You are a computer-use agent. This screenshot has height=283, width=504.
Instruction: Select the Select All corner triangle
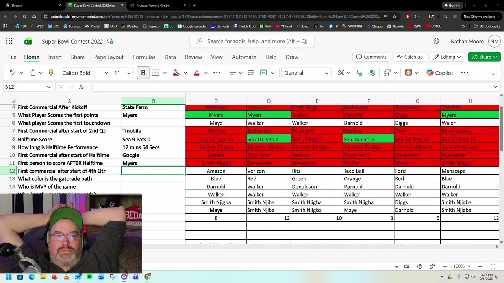pos(13,101)
